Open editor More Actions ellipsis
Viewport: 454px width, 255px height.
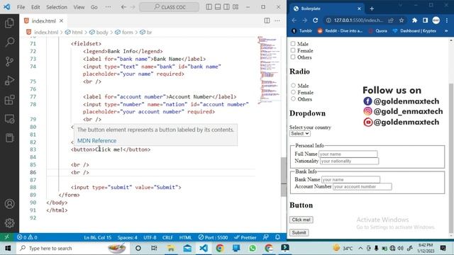coord(277,21)
